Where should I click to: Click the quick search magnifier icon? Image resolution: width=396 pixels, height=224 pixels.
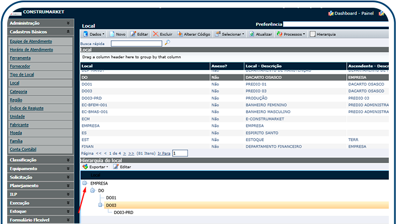(168, 42)
